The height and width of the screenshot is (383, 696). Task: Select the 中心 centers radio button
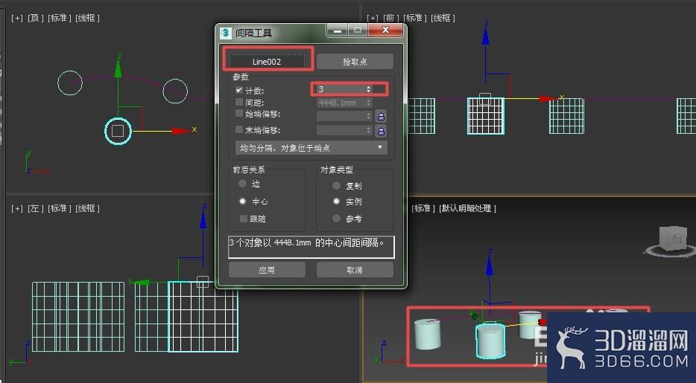(x=242, y=201)
